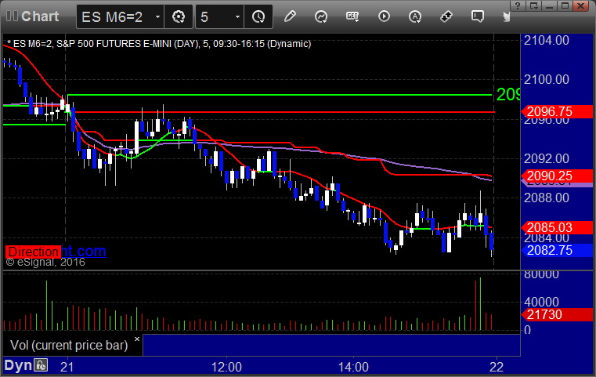Click the 12:00 time axis label
Viewport: 596px width, 377px height.
tap(226, 367)
